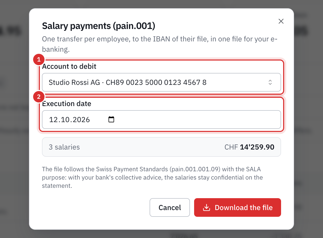Click the Execution date field showing 12.10.2026
Screen dimensions: 323x238
pyautogui.click(x=162, y=120)
